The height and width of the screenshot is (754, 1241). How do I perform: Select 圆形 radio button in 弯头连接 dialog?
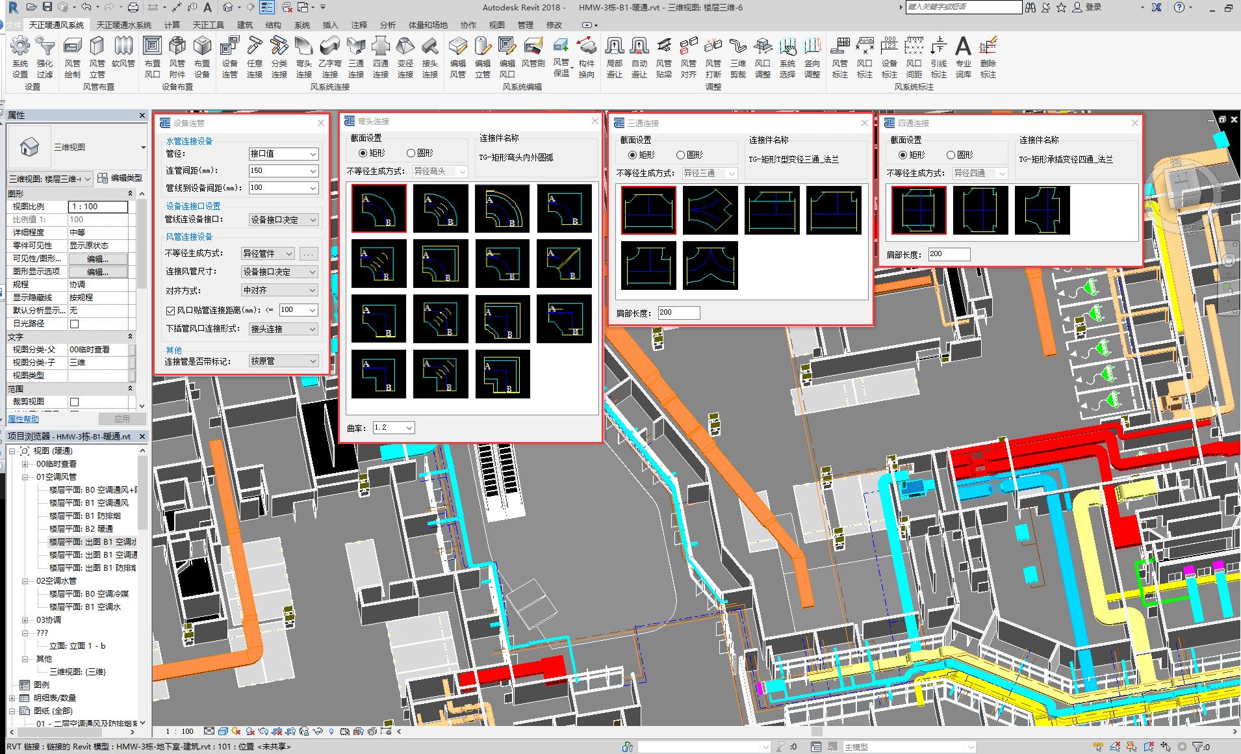[411, 153]
